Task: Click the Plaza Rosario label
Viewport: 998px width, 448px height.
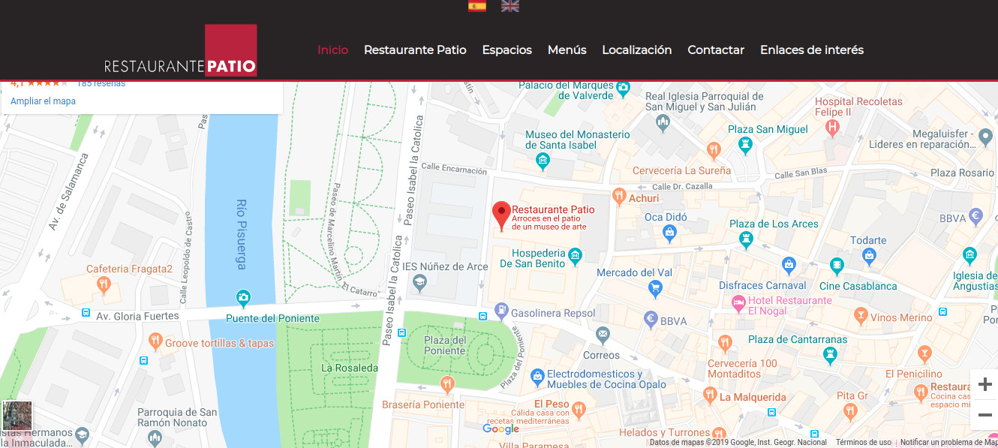Action: click(x=962, y=173)
